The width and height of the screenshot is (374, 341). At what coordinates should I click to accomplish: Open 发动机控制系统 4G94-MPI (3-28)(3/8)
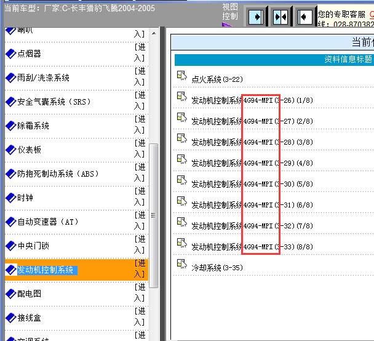click(x=252, y=142)
